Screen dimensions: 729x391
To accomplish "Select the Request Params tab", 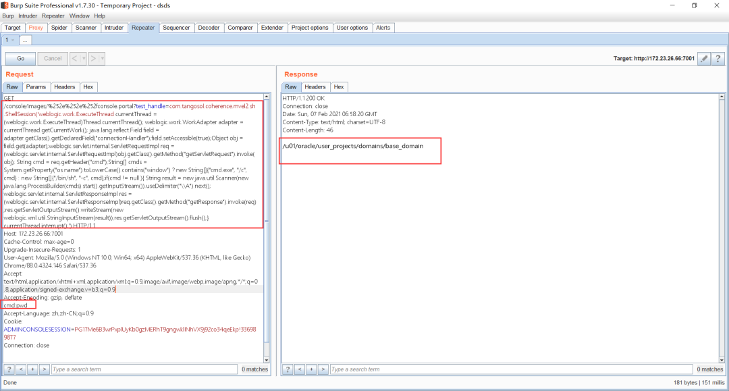I will tap(36, 87).
